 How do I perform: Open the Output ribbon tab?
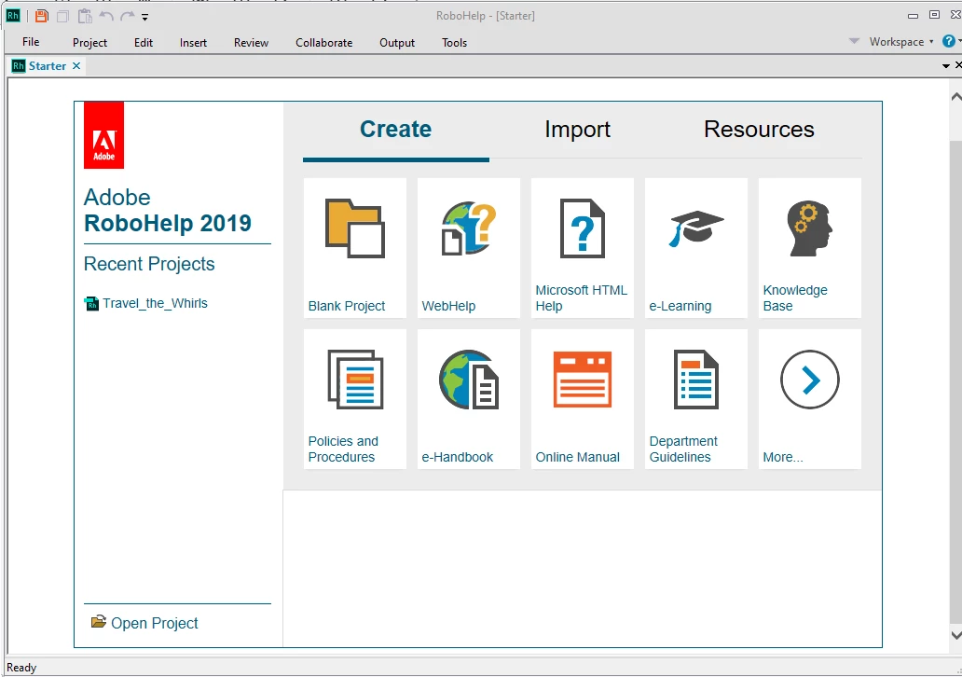click(x=397, y=42)
